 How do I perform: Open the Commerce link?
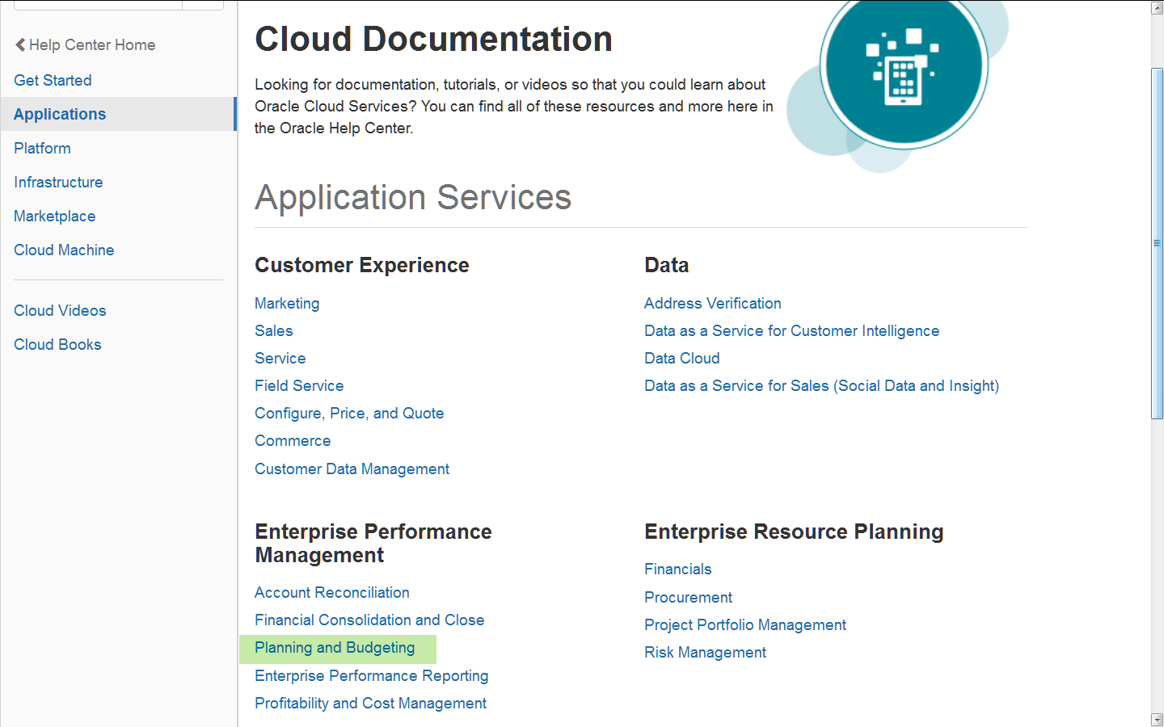point(293,440)
